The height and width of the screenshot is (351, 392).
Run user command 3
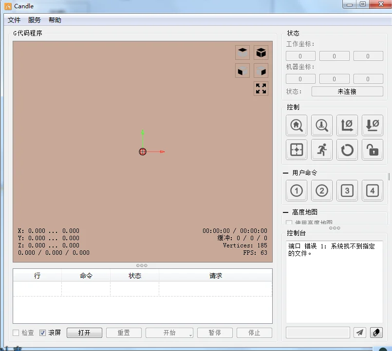(347, 191)
